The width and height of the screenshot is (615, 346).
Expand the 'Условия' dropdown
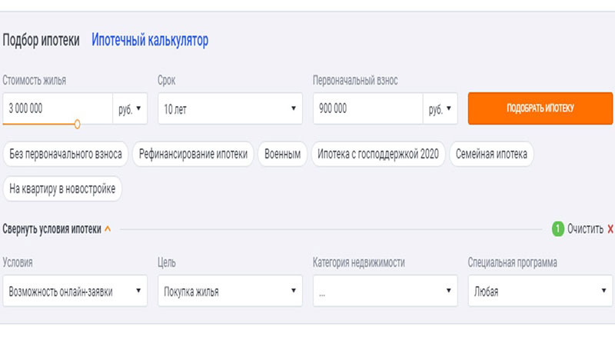[75, 291]
